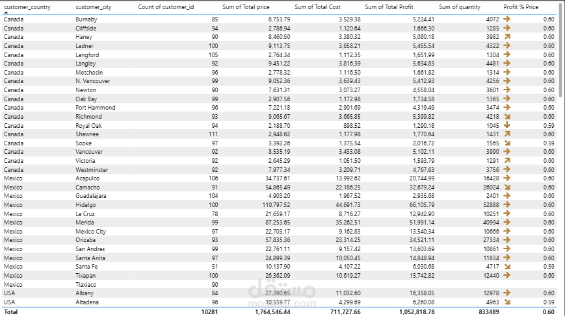The image size is (565, 316).
Task: Click the right arrow icon in Mexico City row
Action: [507, 232]
